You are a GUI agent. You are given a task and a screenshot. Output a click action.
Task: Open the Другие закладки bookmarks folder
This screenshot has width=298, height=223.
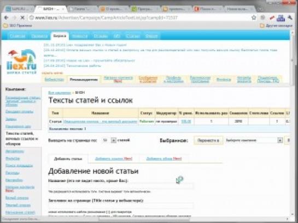pyautogui.click(x=276, y=26)
